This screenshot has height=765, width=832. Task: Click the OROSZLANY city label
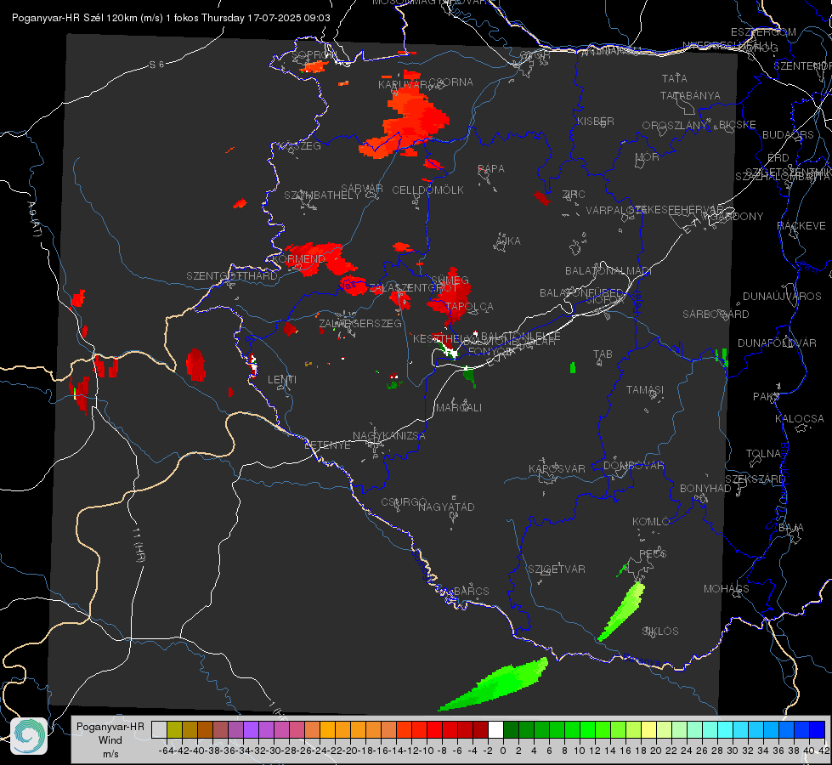(x=675, y=126)
